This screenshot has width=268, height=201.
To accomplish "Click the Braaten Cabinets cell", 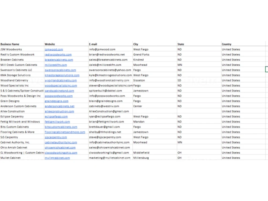I will coord(22,60).
